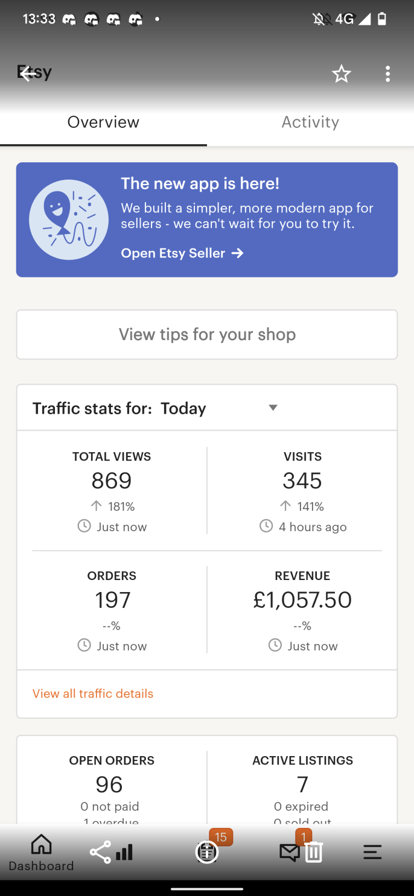
Task: Switch to the Activity tab
Action: [x=310, y=122]
